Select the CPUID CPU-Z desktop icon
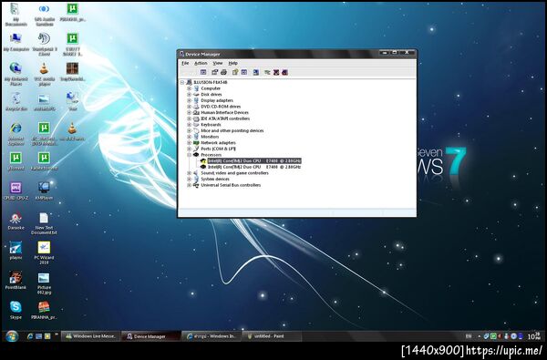Screen dimensions: 547x360 [15, 190]
